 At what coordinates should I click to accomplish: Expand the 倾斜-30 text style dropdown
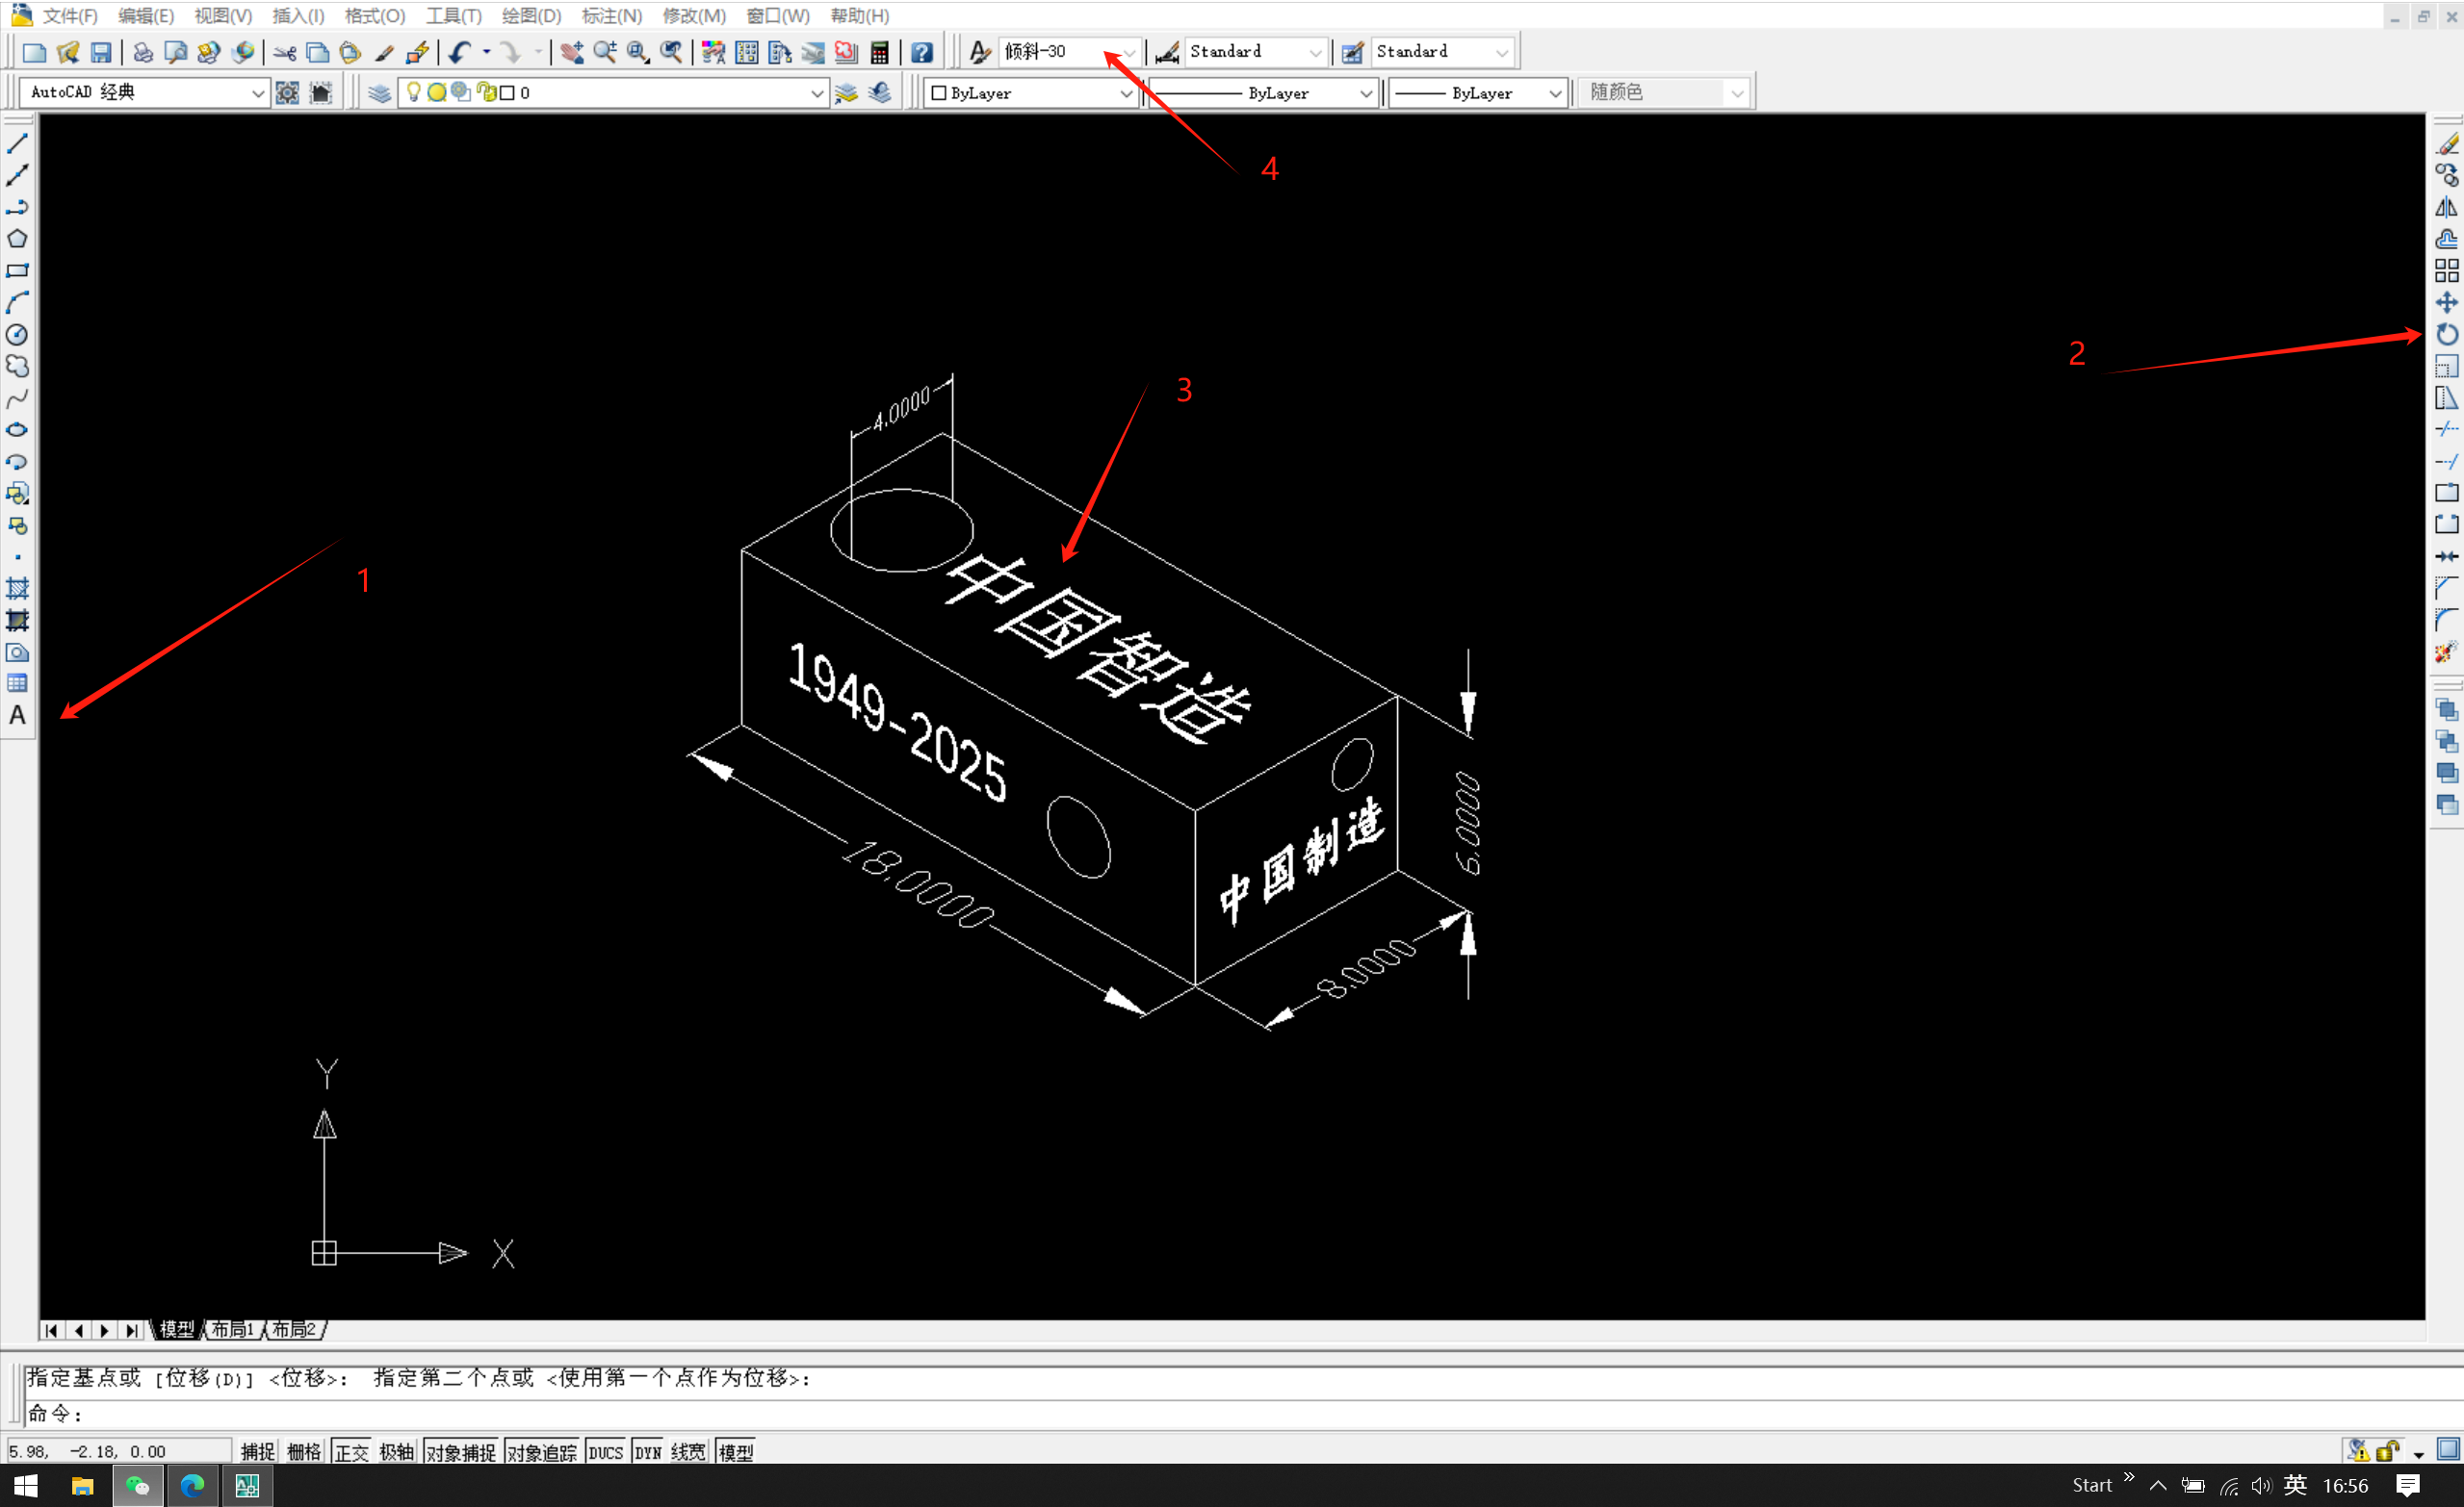point(1129,52)
